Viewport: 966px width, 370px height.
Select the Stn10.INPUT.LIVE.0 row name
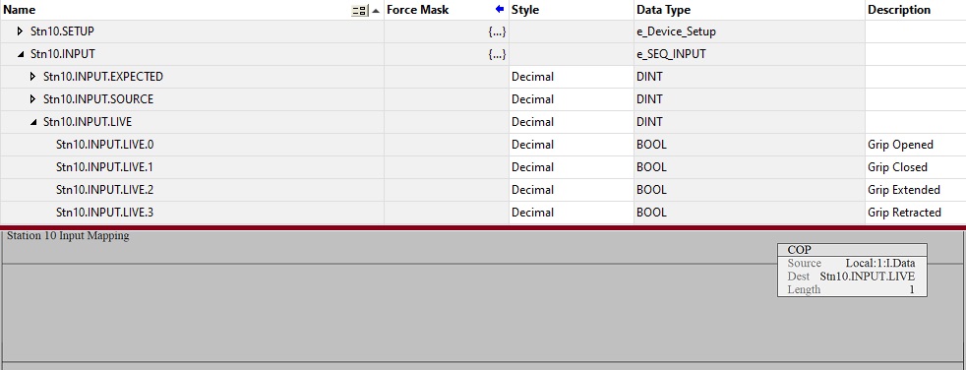click(x=104, y=145)
